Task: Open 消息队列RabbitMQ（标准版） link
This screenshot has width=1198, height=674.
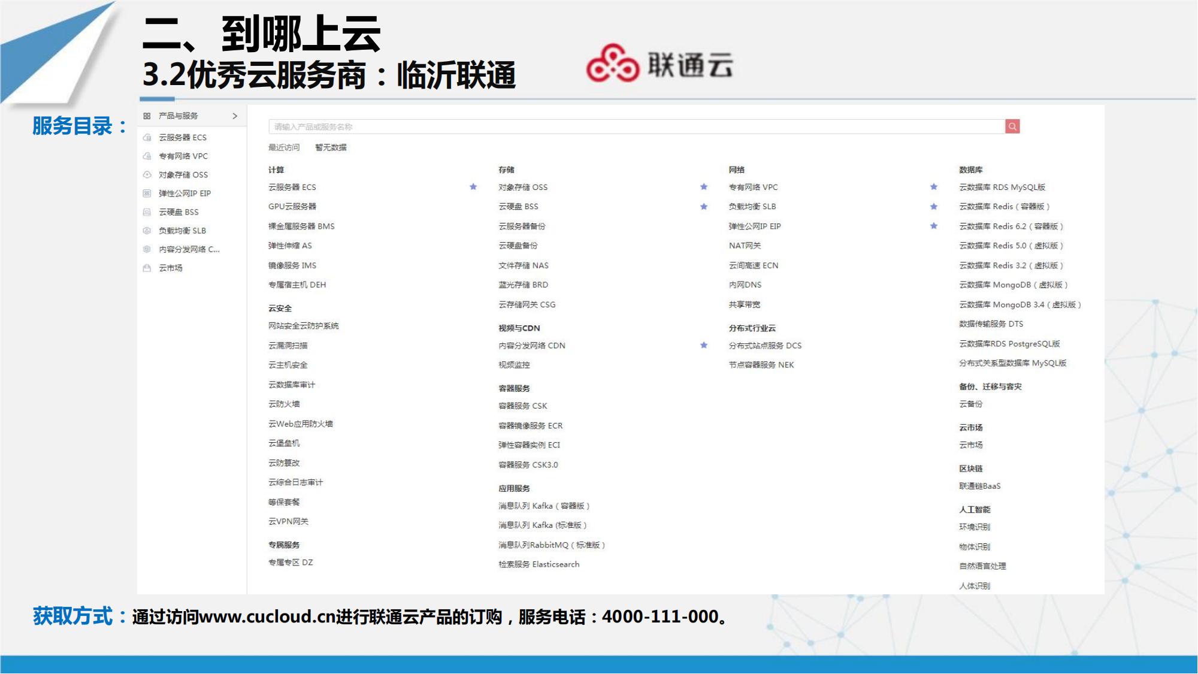Action: (x=552, y=545)
